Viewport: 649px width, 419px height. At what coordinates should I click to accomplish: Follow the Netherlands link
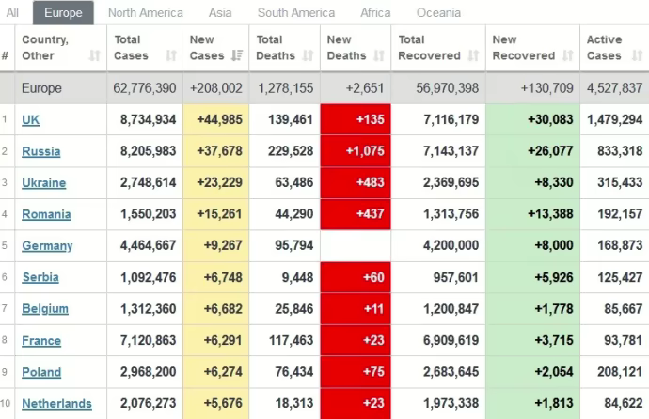pos(56,404)
